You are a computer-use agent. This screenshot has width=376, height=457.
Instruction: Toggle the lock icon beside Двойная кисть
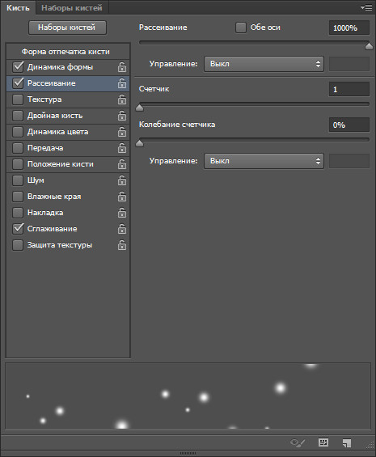[x=122, y=116]
